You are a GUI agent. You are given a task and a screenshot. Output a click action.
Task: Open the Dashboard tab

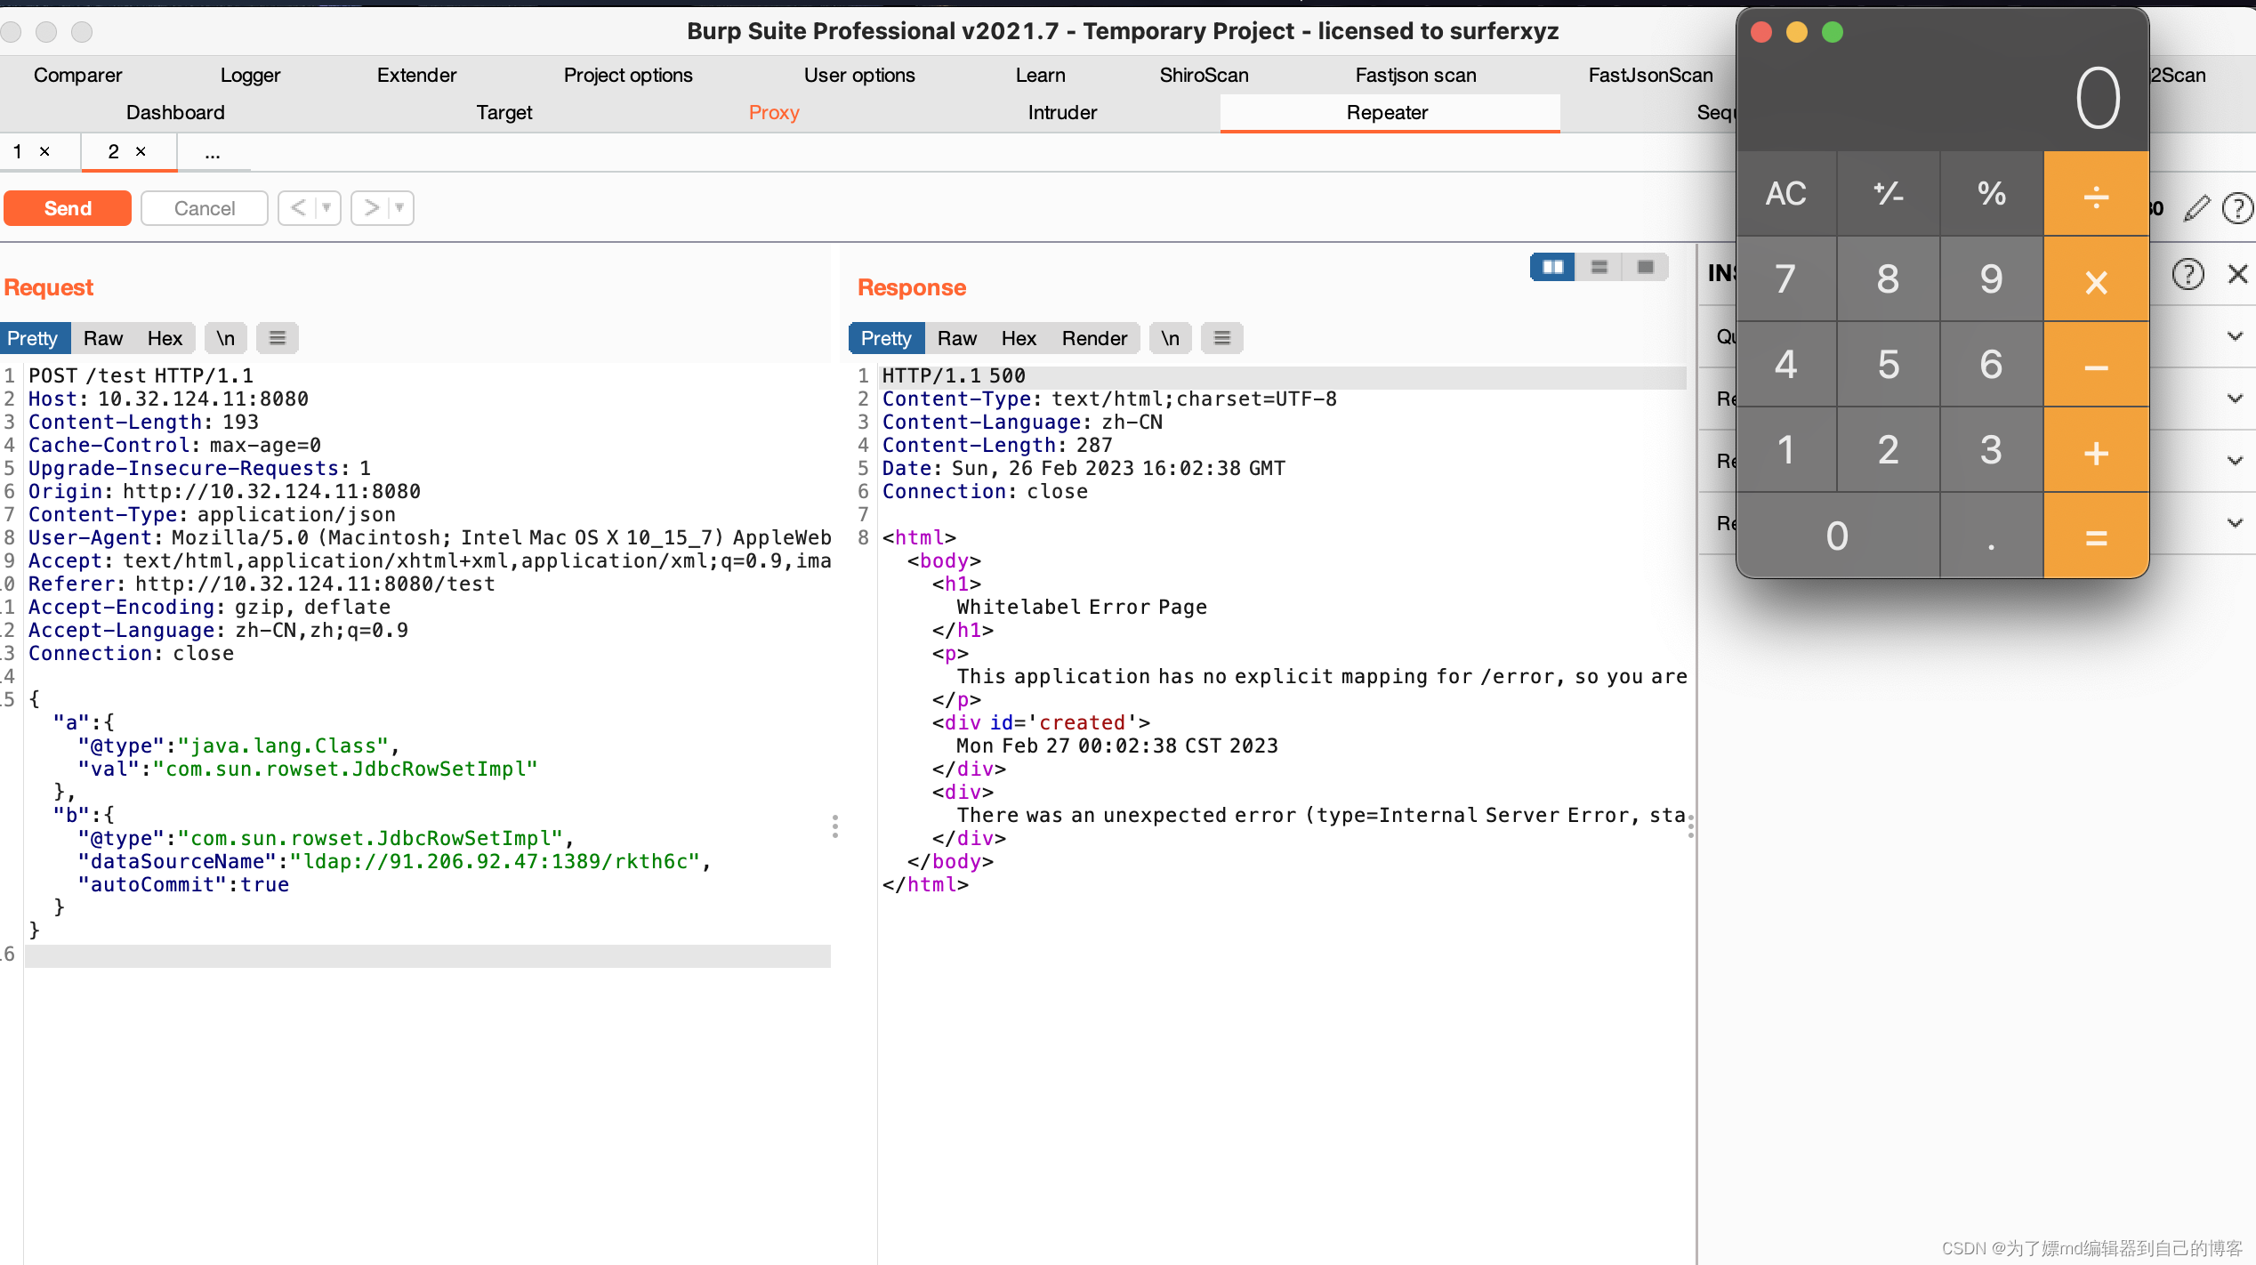tap(175, 112)
